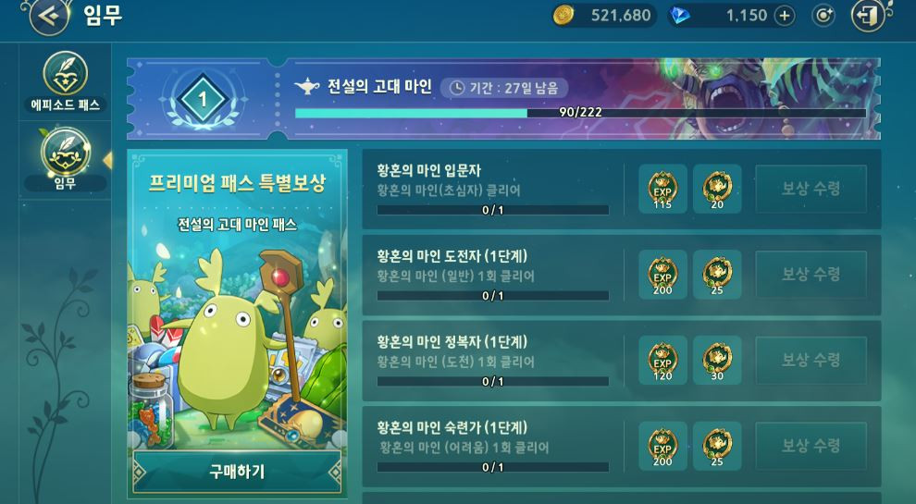Select the 임무 sidebar tab
916x504 pixels.
coord(66,159)
